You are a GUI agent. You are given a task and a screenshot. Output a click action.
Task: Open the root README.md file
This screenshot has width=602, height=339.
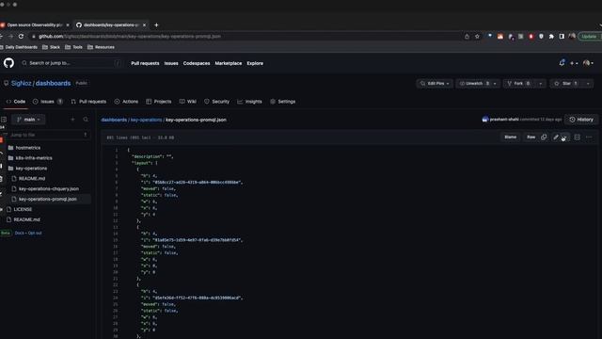(23, 219)
